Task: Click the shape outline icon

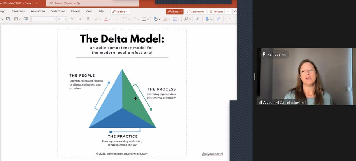Action: coord(175,19)
